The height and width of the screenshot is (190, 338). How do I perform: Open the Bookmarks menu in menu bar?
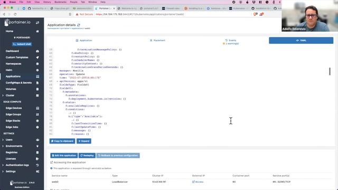(x=60, y=2)
